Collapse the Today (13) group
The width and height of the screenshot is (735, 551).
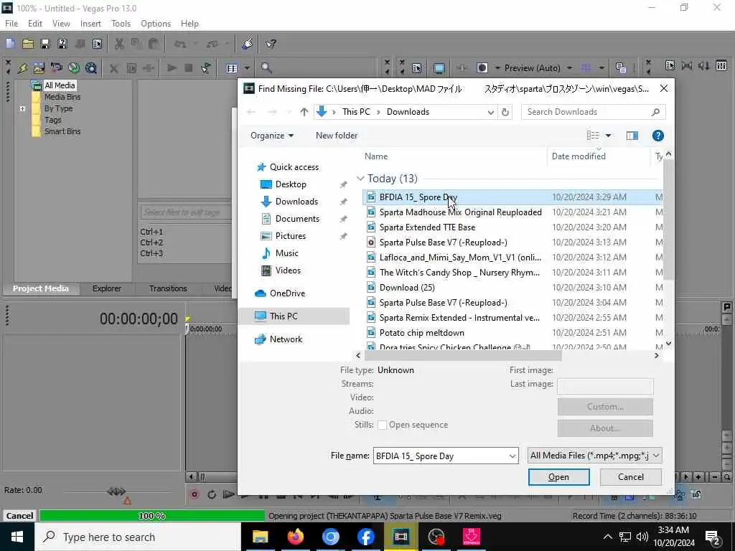pyautogui.click(x=360, y=179)
